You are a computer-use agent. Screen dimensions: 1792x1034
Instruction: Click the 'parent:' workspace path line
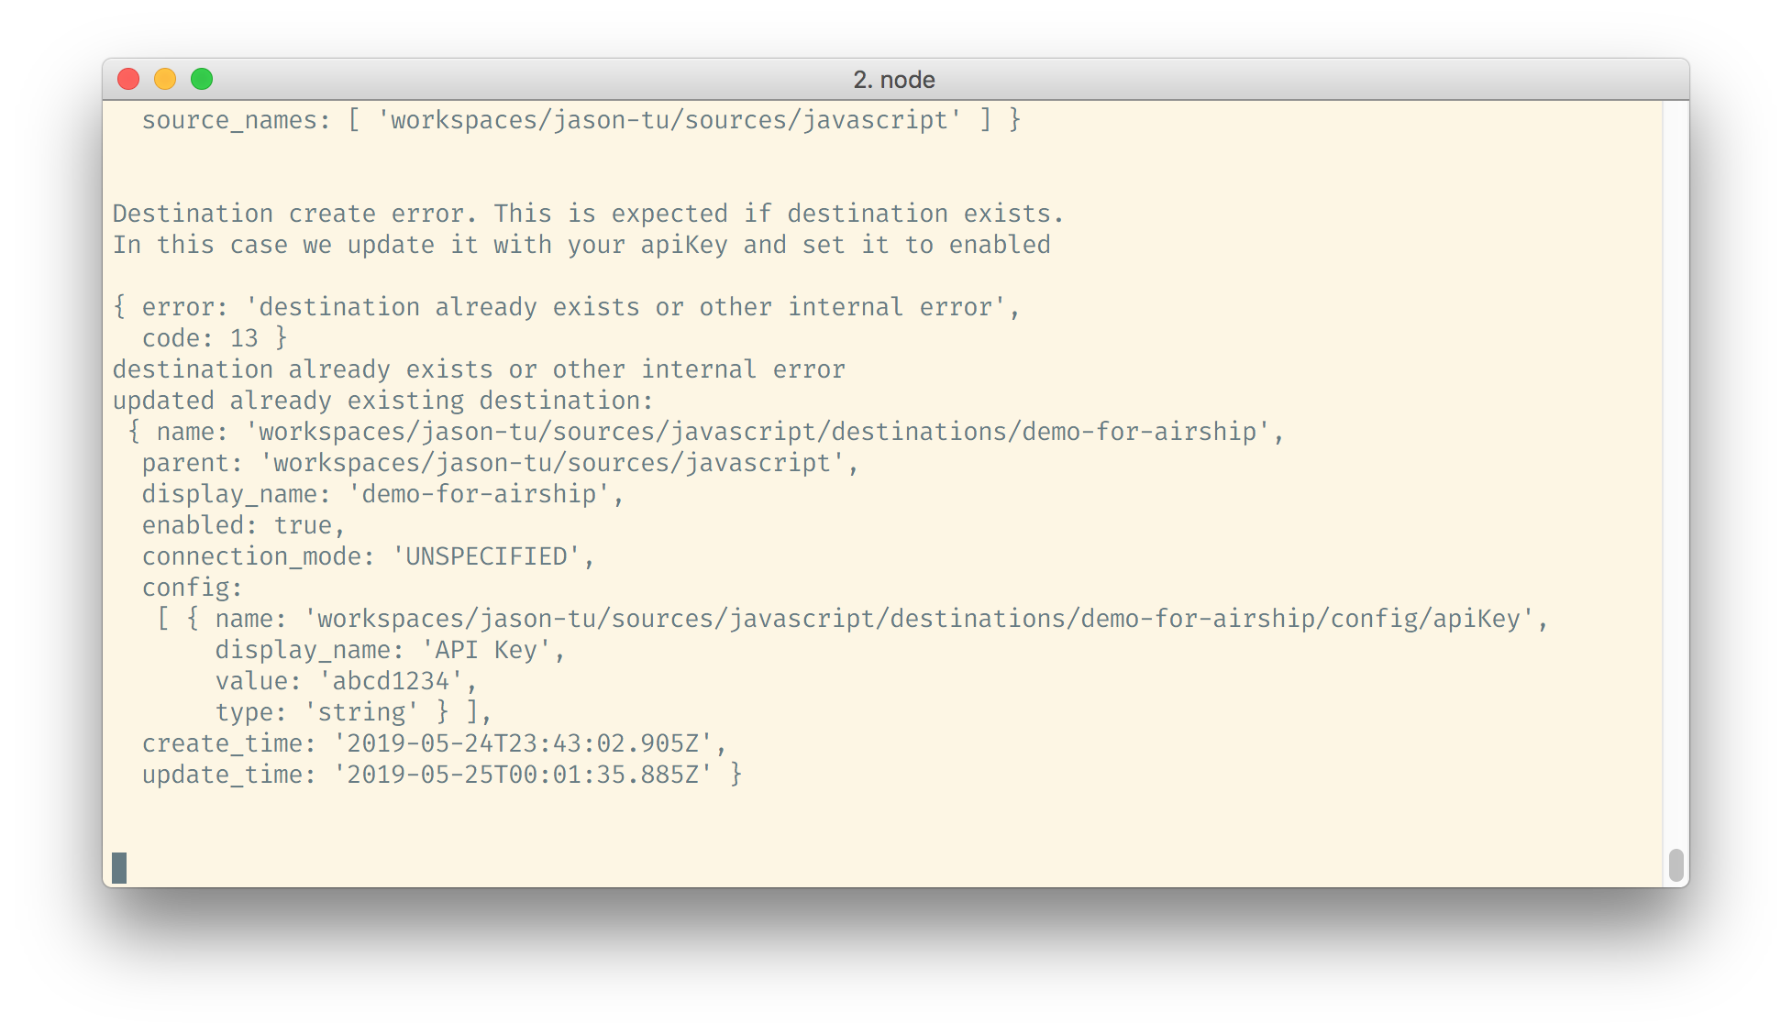[500, 463]
